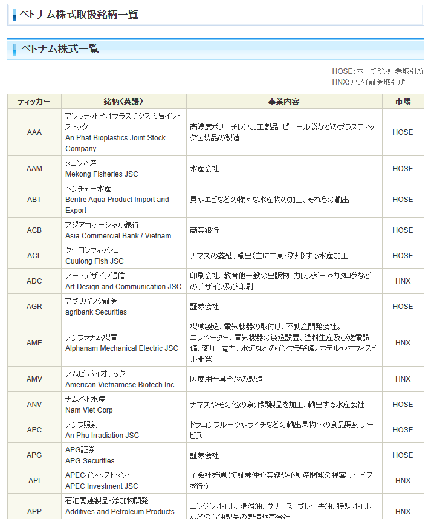Screen dimensions: 437x519
Task: Click the 市場 column header
Action: click(403, 101)
